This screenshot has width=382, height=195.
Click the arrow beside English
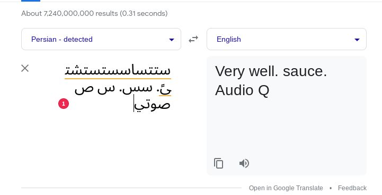click(x=357, y=40)
